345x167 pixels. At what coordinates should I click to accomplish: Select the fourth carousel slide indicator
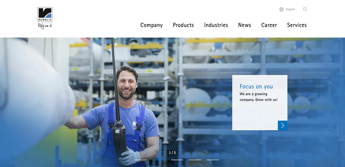(195, 160)
